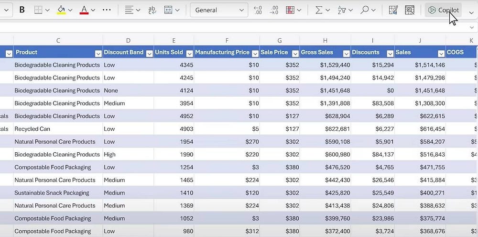Screen dimensions: 478x237
Task: Select the Recycled Can cell
Action: click(58, 129)
